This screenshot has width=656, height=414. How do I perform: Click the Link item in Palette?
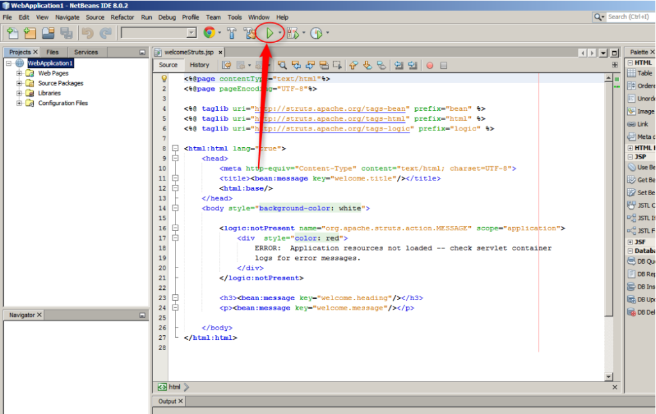[x=637, y=124]
